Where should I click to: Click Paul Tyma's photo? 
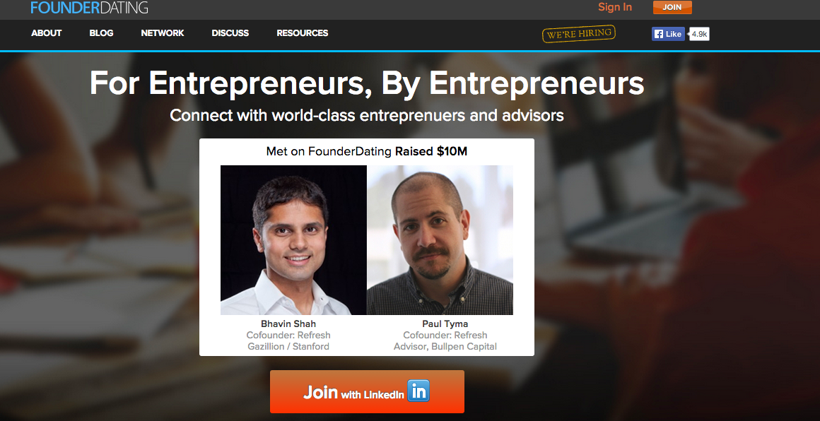[x=440, y=240]
